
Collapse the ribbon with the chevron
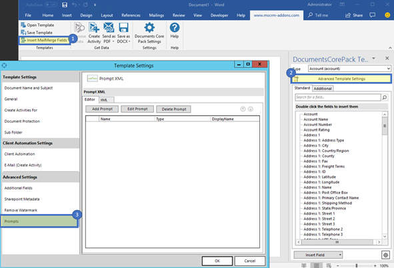pyautogui.click(x=390, y=48)
